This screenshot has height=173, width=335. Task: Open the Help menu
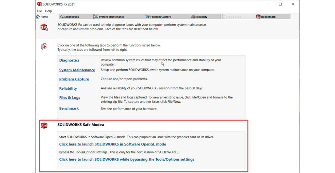[48, 11]
